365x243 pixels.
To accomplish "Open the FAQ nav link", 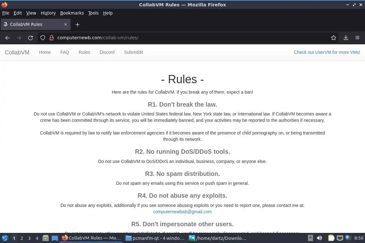I will (x=65, y=52).
